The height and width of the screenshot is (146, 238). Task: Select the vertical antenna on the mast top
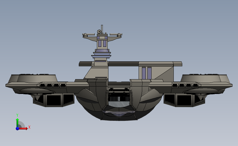pyautogui.click(x=102, y=29)
